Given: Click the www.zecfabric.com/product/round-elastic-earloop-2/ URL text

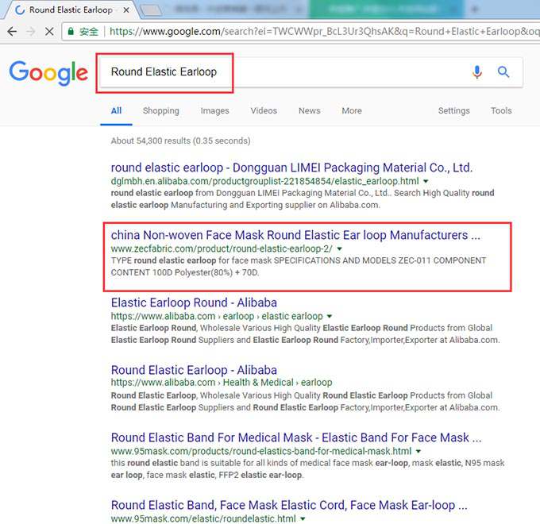Looking at the screenshot, I should click(x=222, y=249).
